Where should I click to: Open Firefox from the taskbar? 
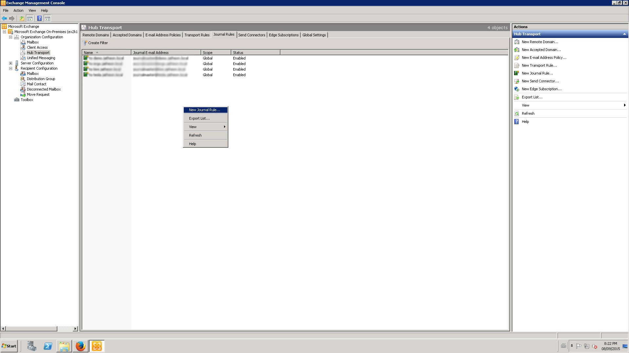coord(80,346)
